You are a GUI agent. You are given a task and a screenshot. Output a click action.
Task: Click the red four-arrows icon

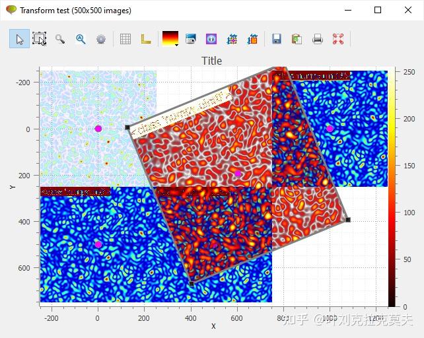338,39
